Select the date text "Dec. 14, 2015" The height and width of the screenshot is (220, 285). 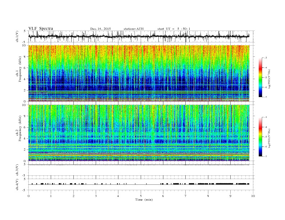point(100,29)
